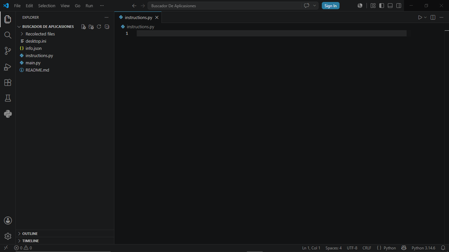The height and width of the screenshot is (252, 449).
Task: Refresh the Explorer file list
Action: (99, 26)
